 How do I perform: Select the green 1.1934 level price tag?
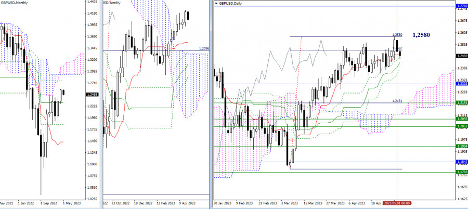coord(461,146)
